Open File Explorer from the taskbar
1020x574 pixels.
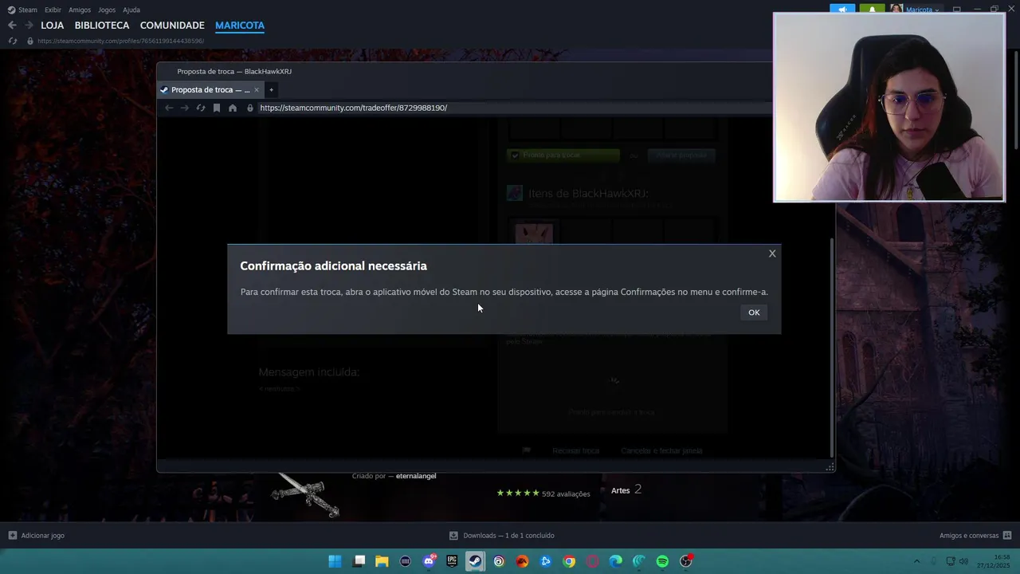[382, 561]
